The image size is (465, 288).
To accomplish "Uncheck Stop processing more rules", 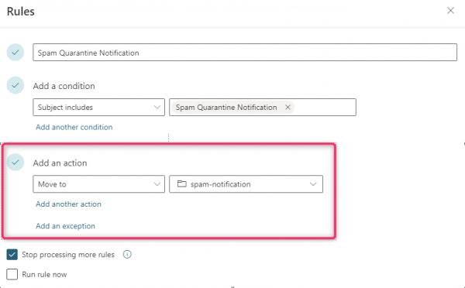I will pos(12,255).
